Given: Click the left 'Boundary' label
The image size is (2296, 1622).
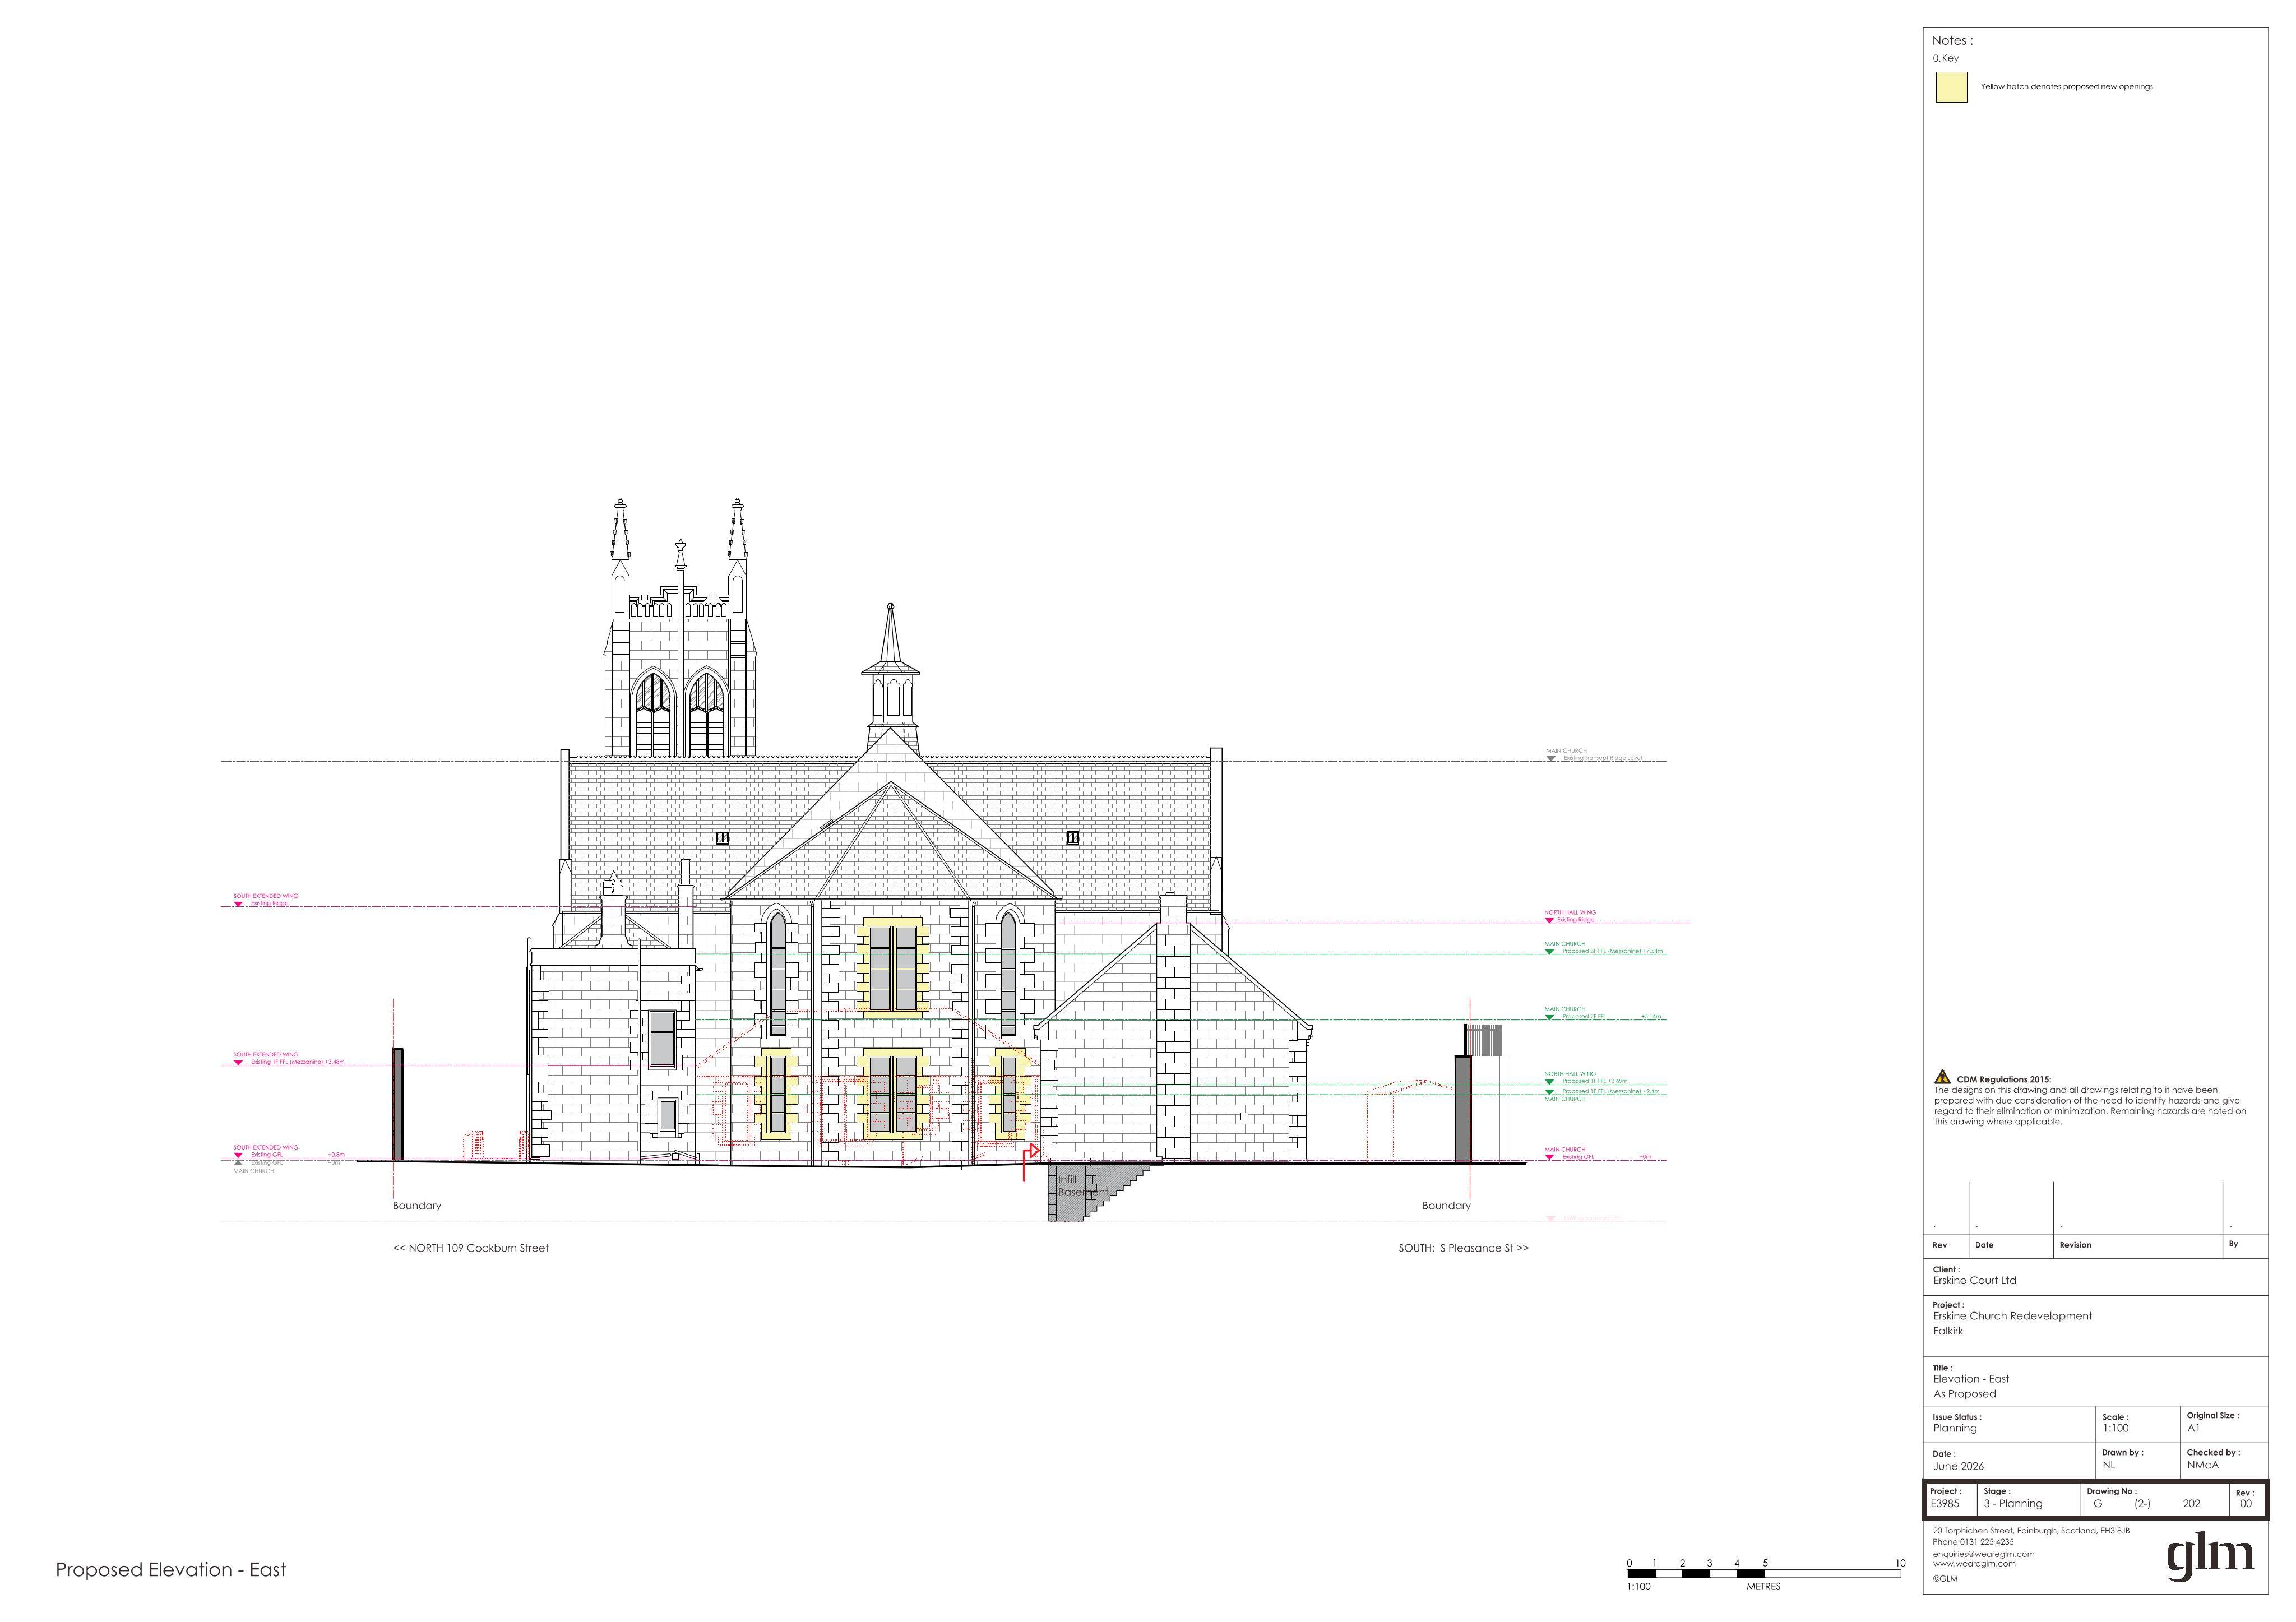Looking at the screenshot, I should coord(417,1206).
